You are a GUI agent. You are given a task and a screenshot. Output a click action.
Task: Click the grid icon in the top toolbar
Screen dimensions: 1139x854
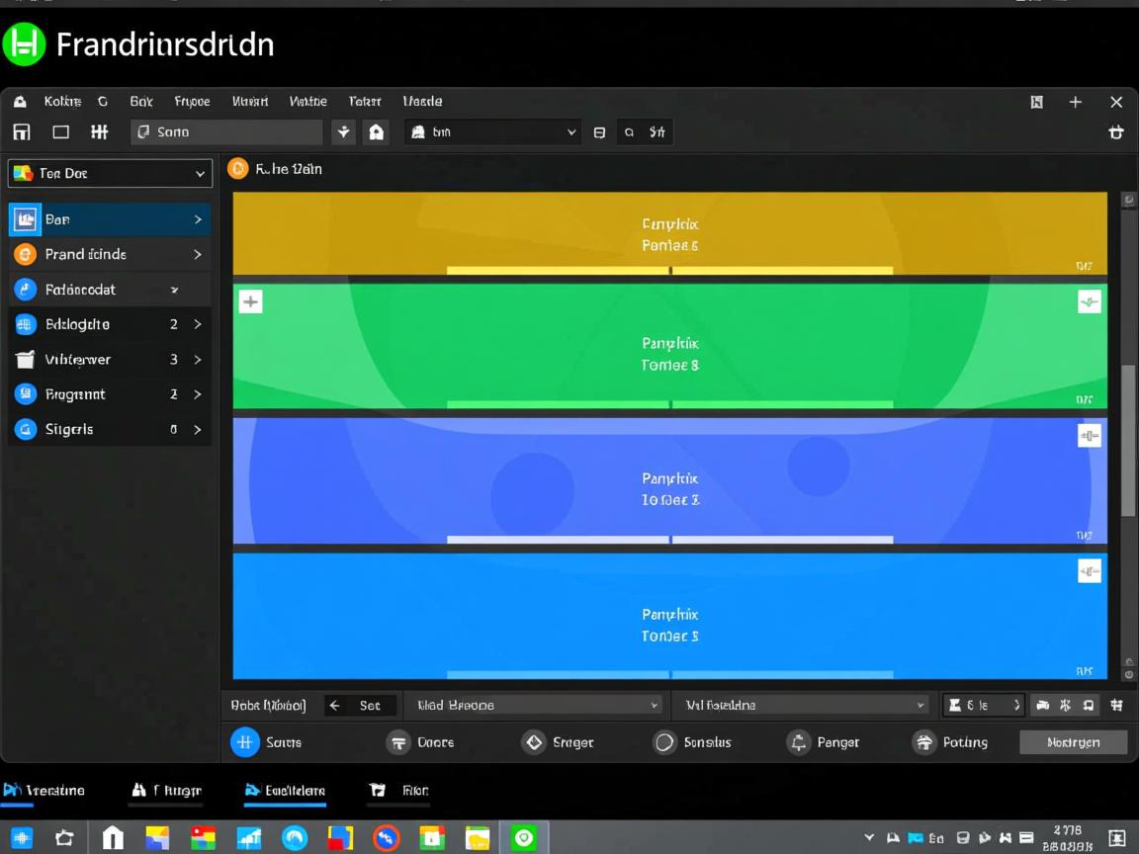point(99,131)
